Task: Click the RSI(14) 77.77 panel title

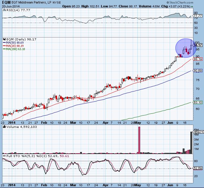Action: point(18,10)
